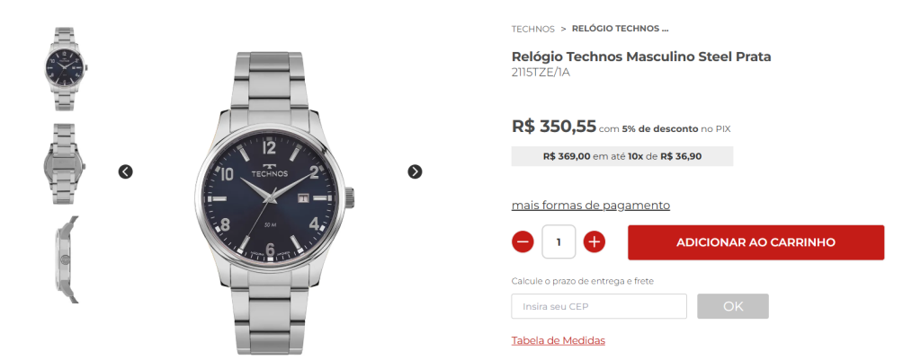Image resolution: width=921 pixels, height=360 pixels.
Task: Advance to the next product image arrow
Action: 415,171
